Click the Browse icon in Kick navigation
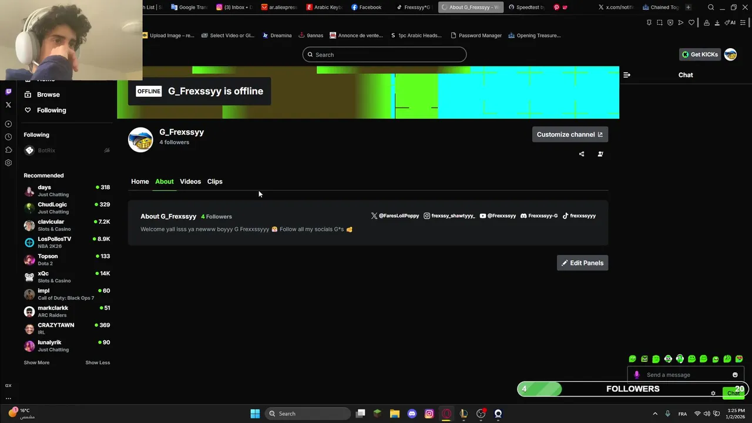The height and width of the screenshot is (423, 752). tap(28, 94)
